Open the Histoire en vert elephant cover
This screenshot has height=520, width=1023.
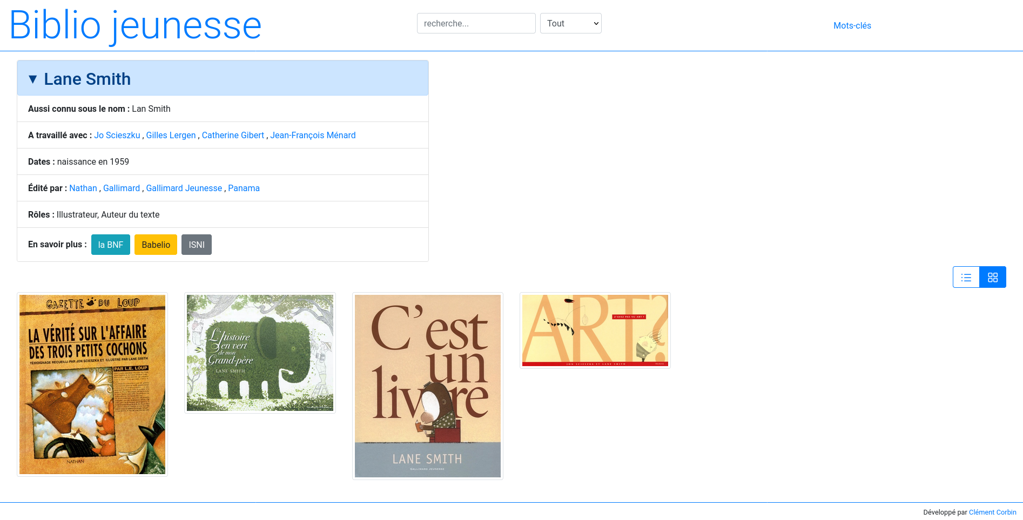(x=260, y=353)
